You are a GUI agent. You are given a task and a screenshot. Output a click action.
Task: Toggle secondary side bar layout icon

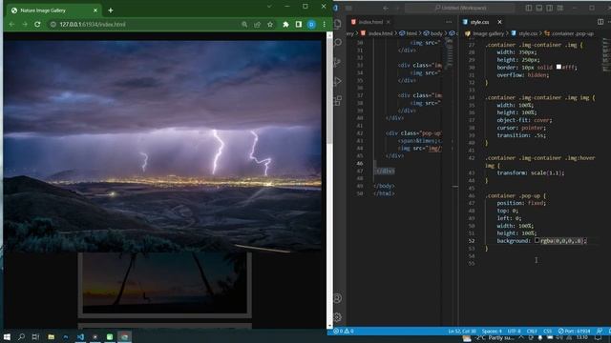point(550,8)
